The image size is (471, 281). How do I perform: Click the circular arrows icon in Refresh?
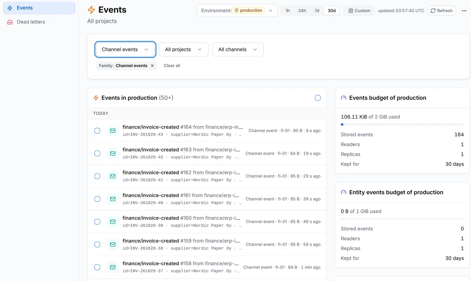tap(433, 11)
